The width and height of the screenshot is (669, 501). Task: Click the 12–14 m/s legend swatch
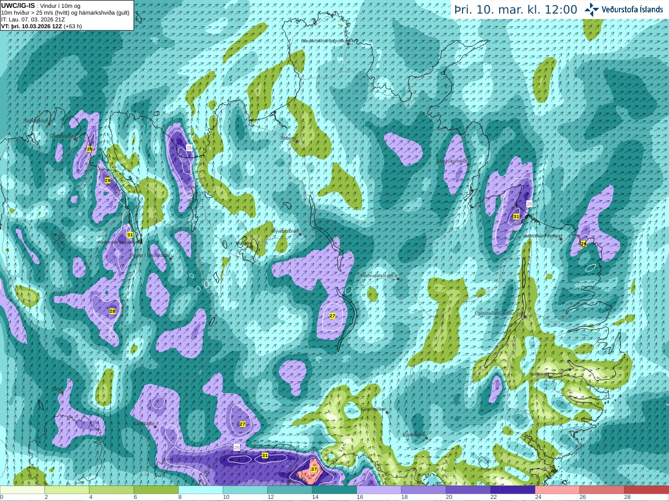click(x=290, y=490)
